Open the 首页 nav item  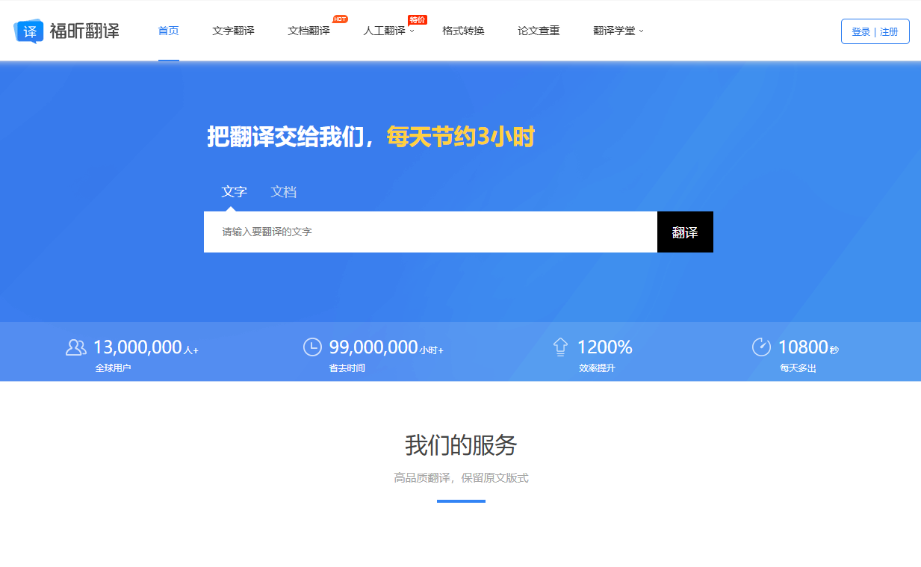169,31
